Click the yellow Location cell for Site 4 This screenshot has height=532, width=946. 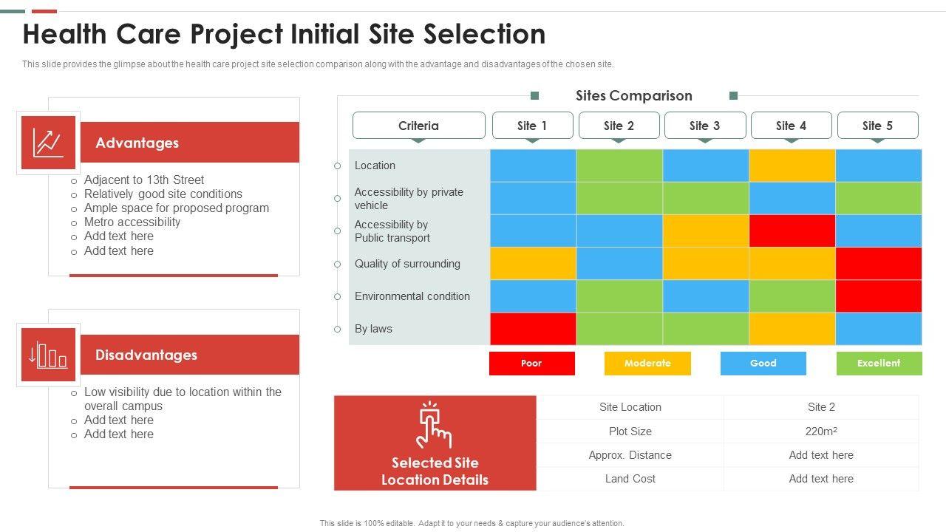coord(792,166)
